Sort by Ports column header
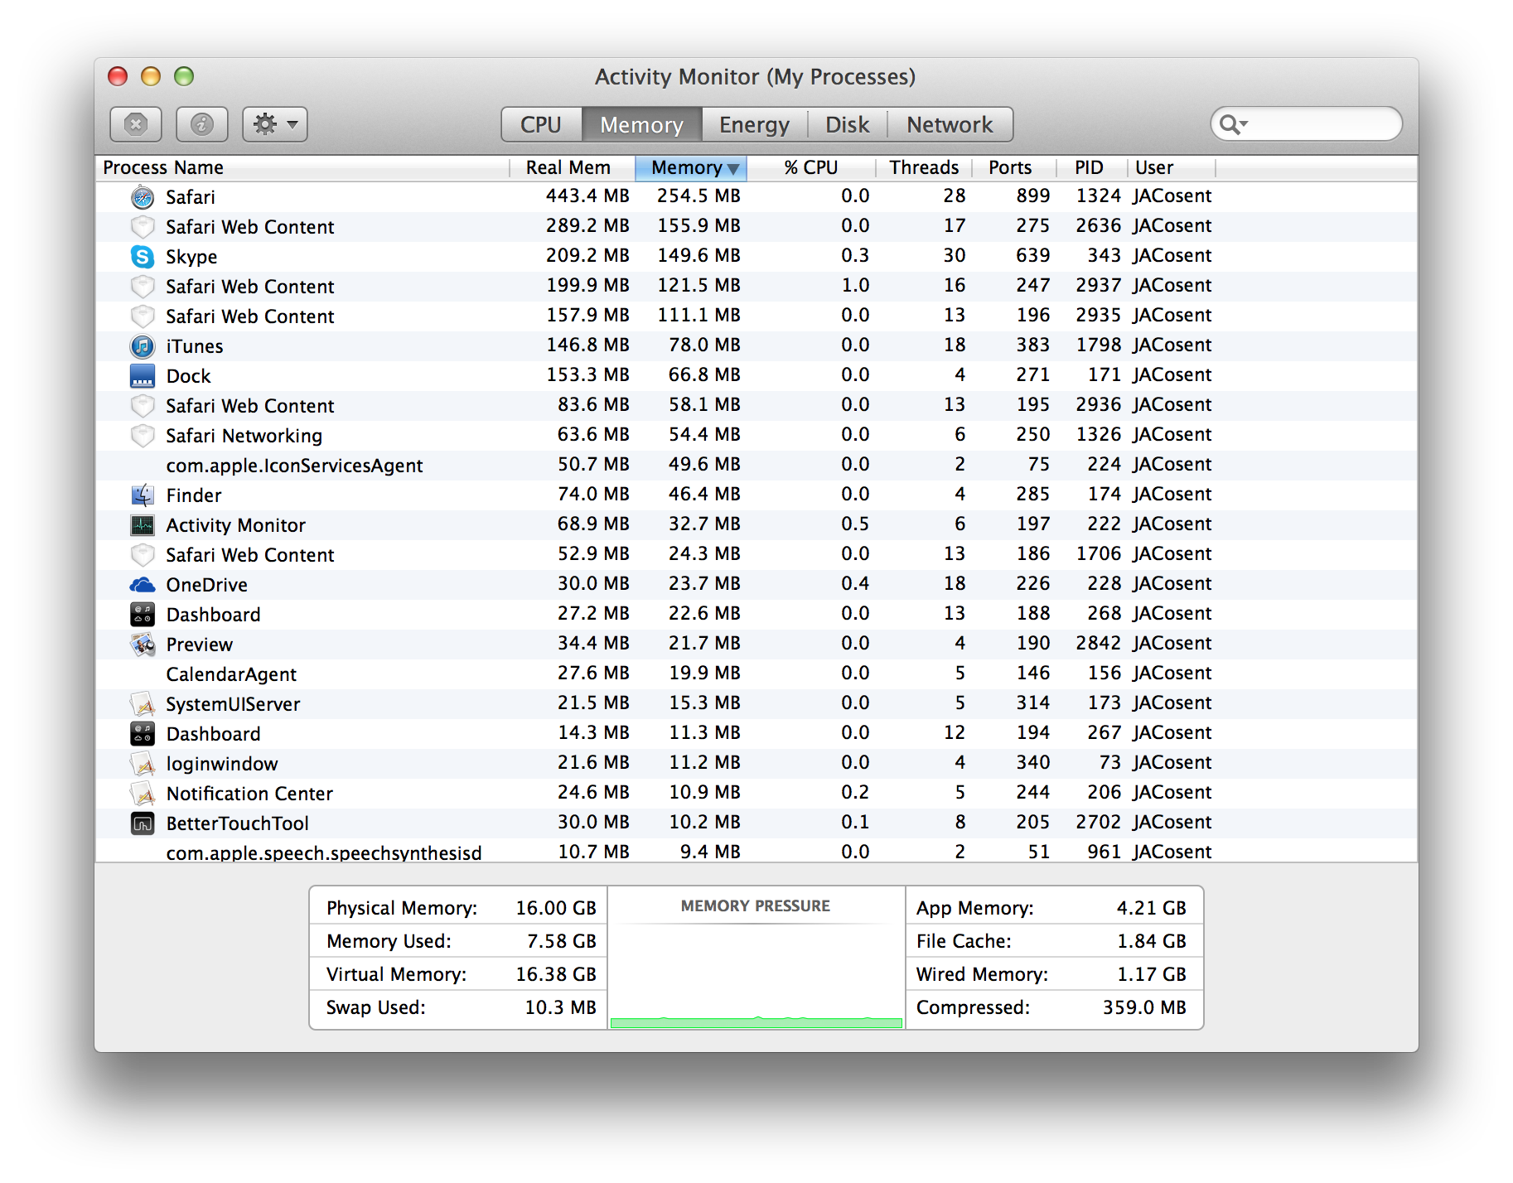1513x1183 pixels. [1014, 168]
